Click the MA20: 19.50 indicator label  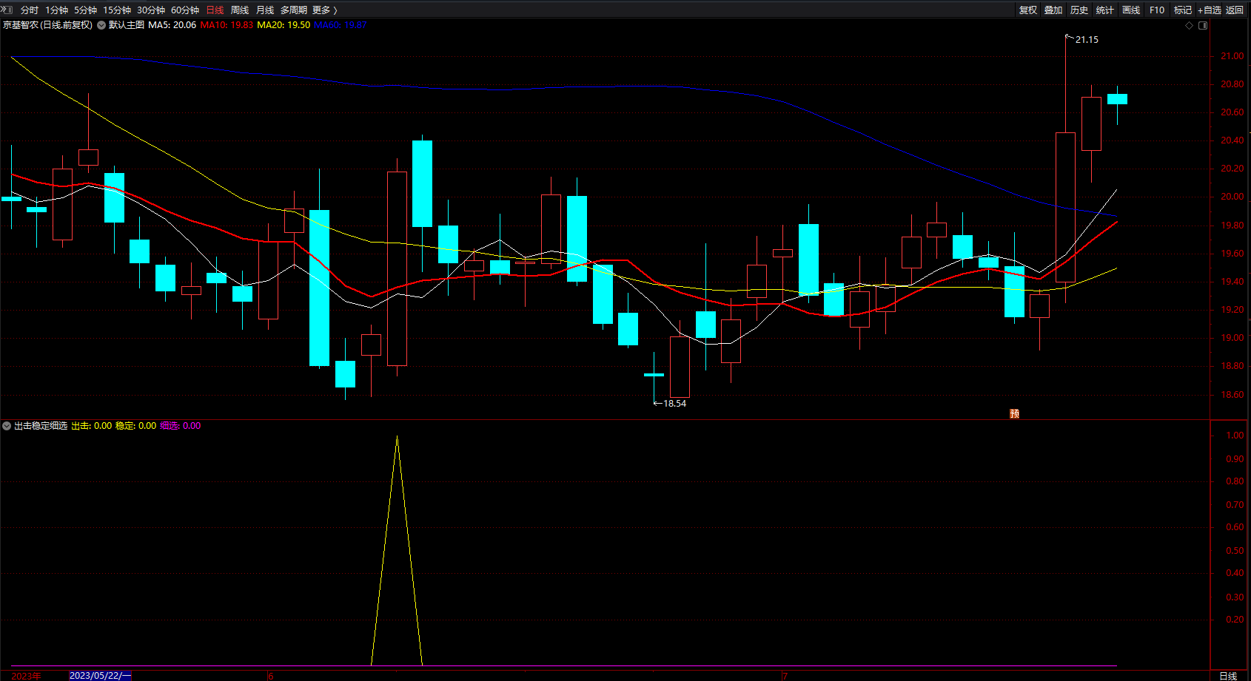[x=284, y=25]
